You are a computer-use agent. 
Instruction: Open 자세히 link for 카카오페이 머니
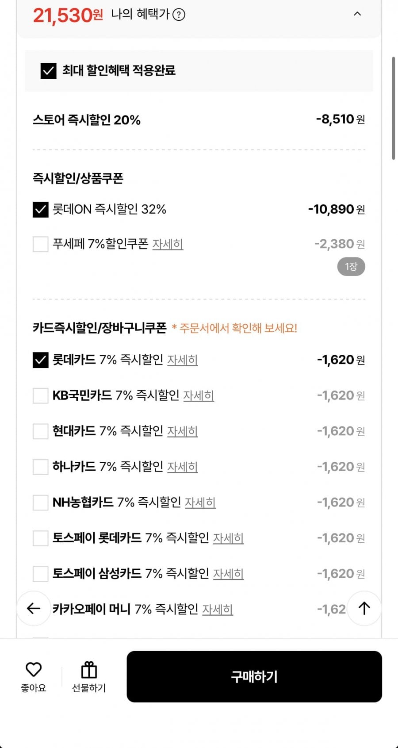(217, 610)
